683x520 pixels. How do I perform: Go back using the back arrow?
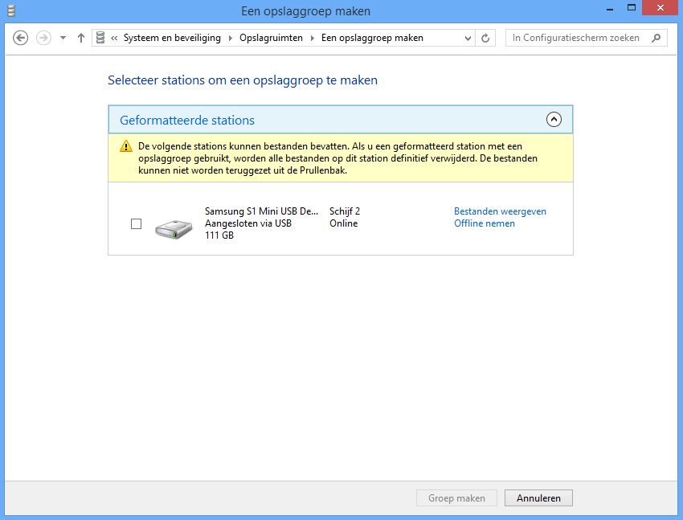[20, 38]
